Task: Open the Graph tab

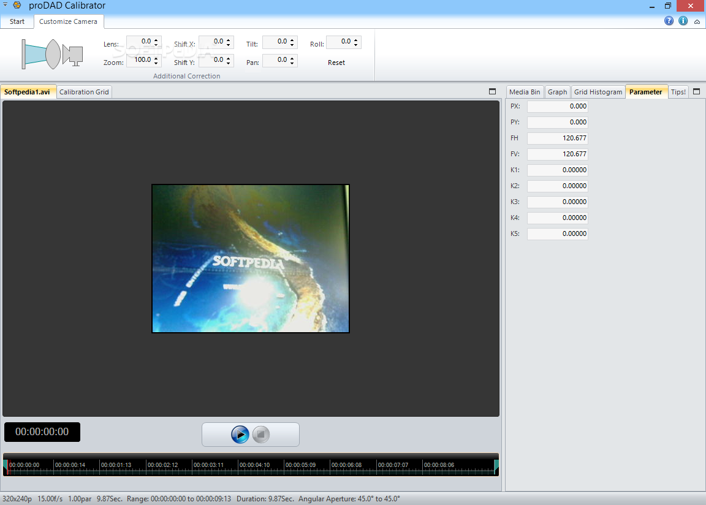Action: pos(558,92)
